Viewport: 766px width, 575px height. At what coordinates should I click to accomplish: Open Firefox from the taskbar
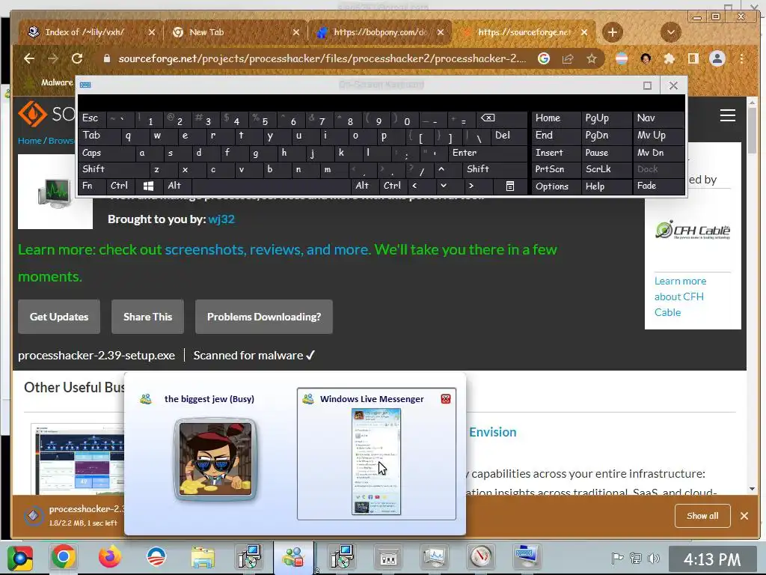(x=110, y=557)
